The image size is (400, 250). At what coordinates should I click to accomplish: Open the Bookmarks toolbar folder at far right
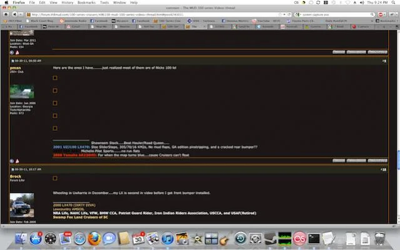pyautogui.click(x=386, y=21)
